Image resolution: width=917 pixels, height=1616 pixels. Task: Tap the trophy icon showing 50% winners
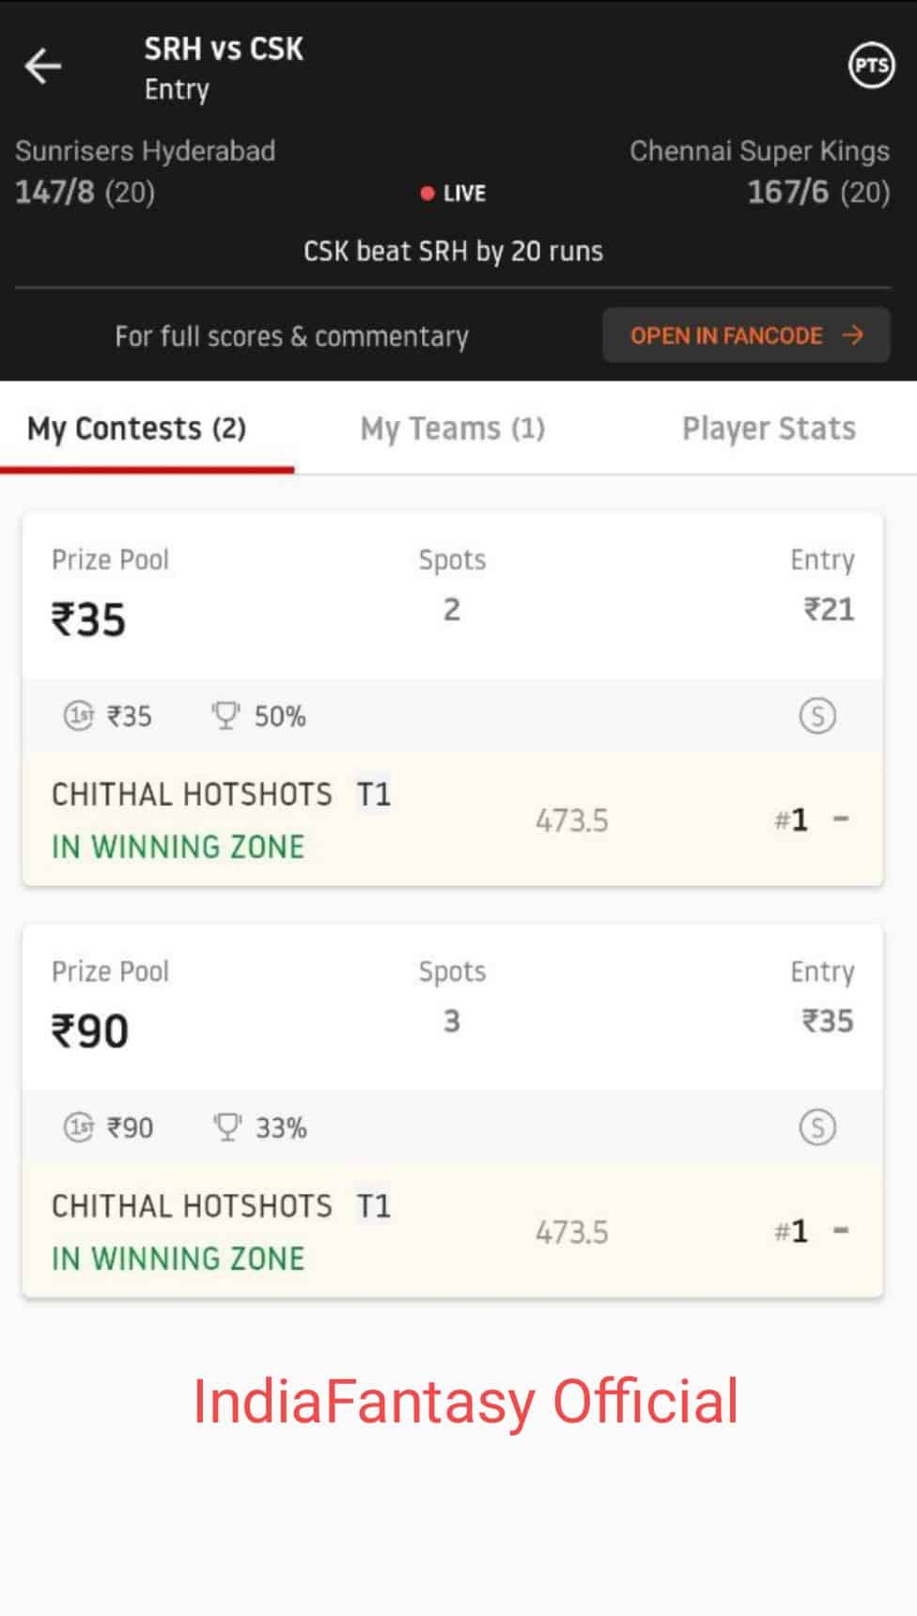(x=225, y=716)
